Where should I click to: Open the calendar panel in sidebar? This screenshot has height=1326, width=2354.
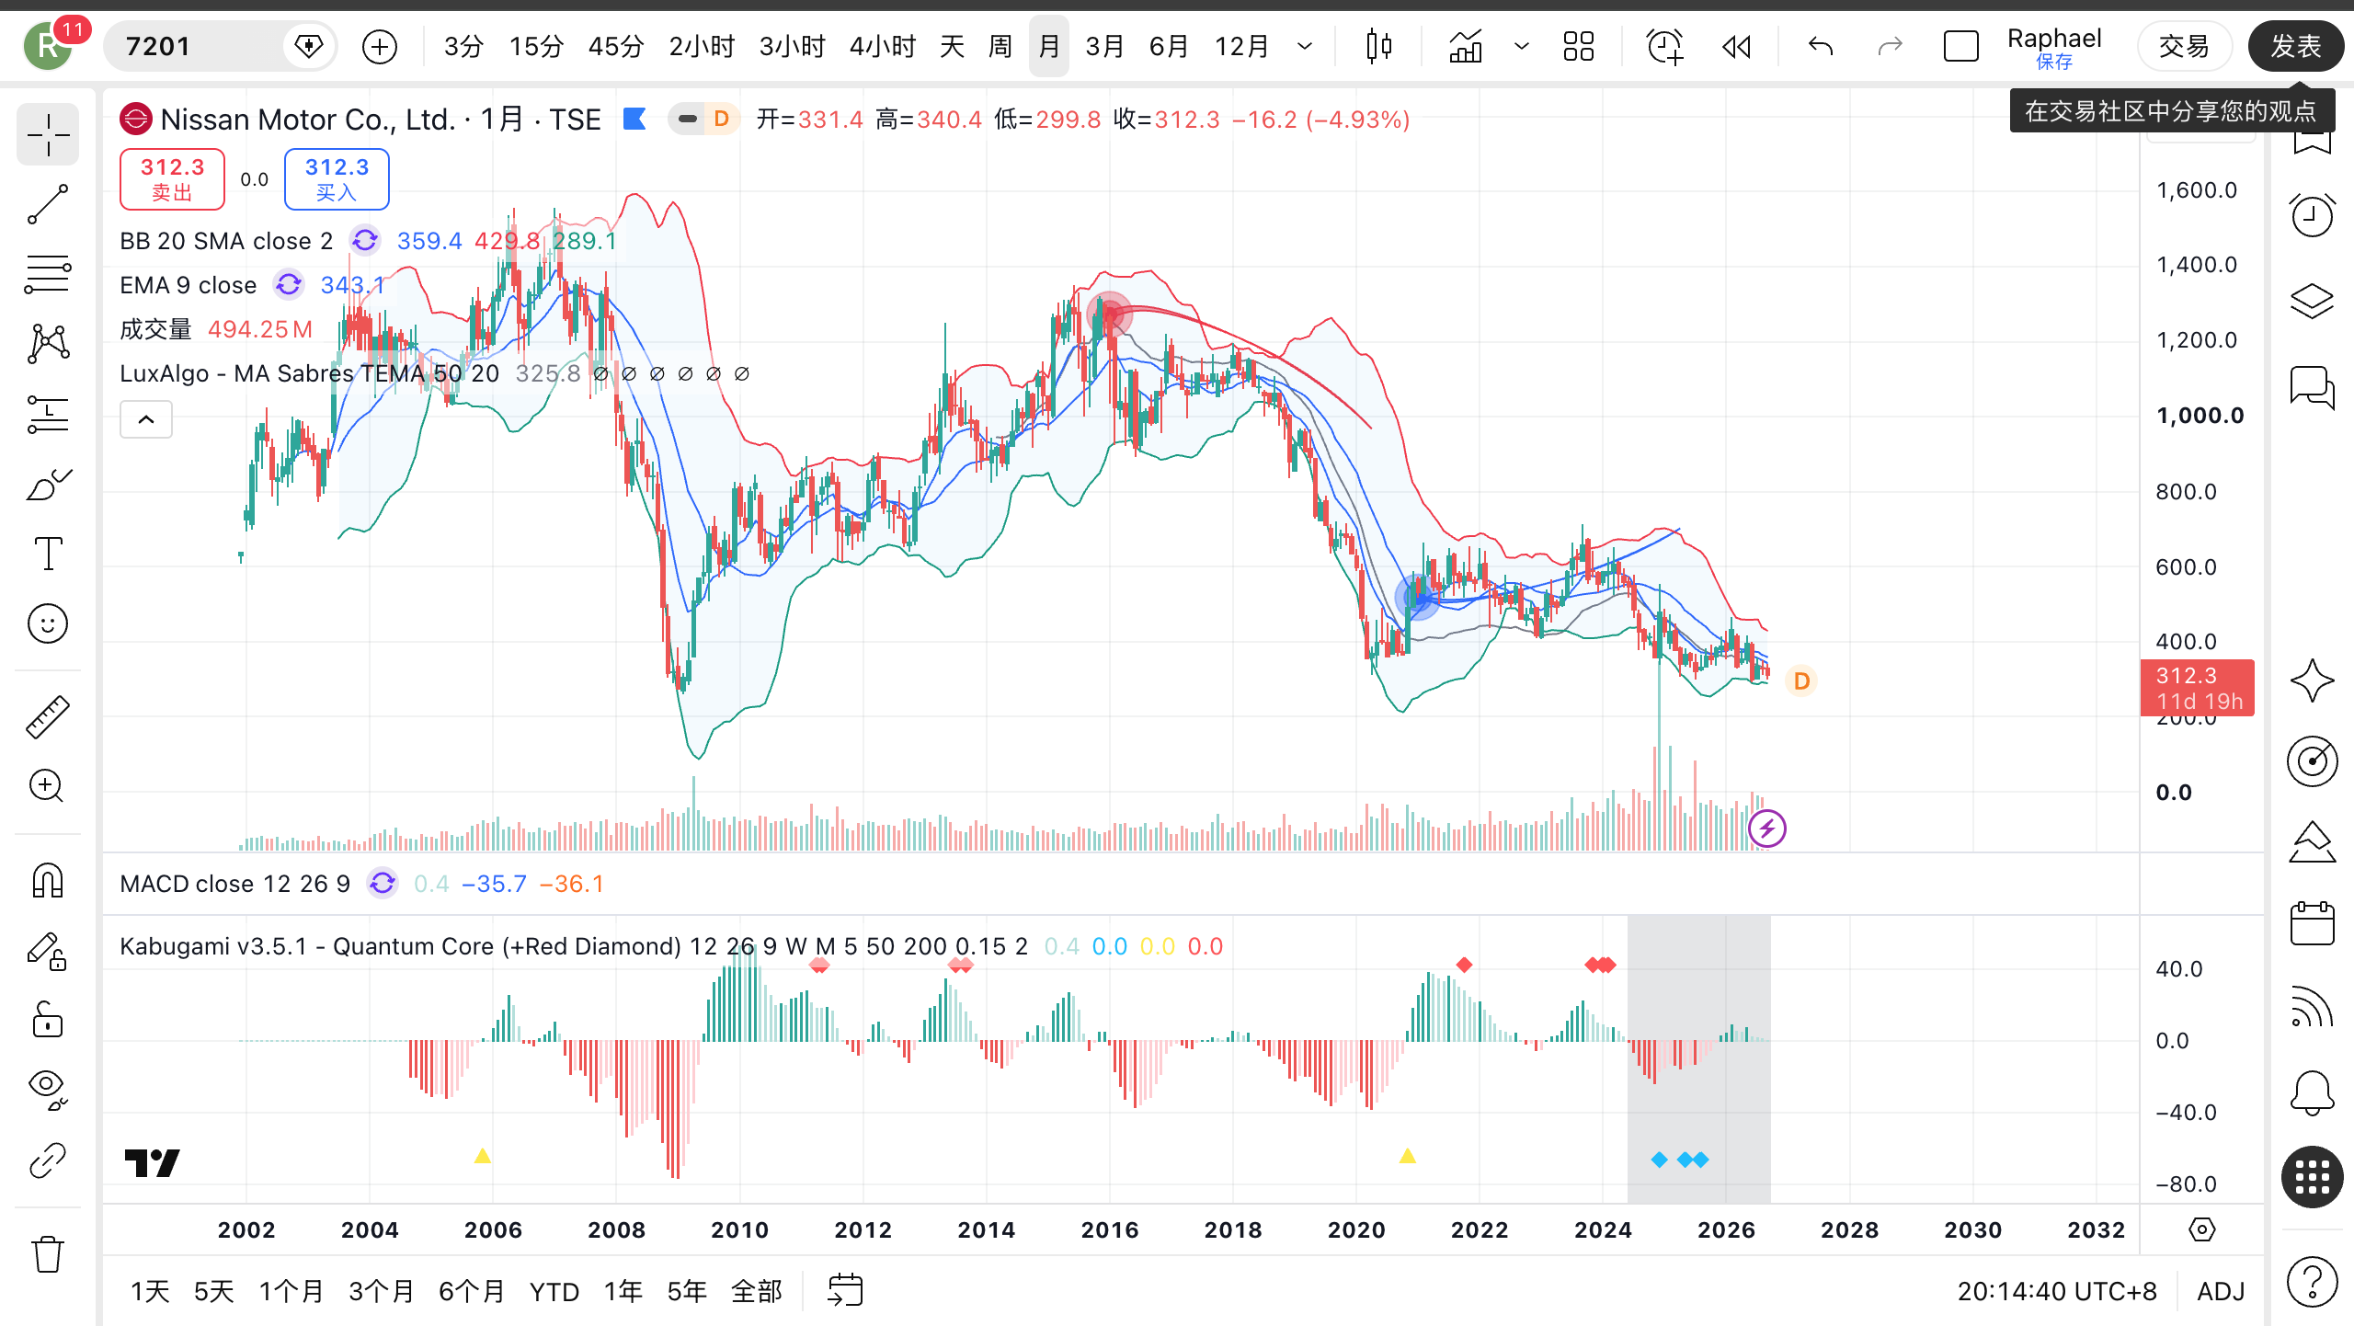coord(2312,923)
